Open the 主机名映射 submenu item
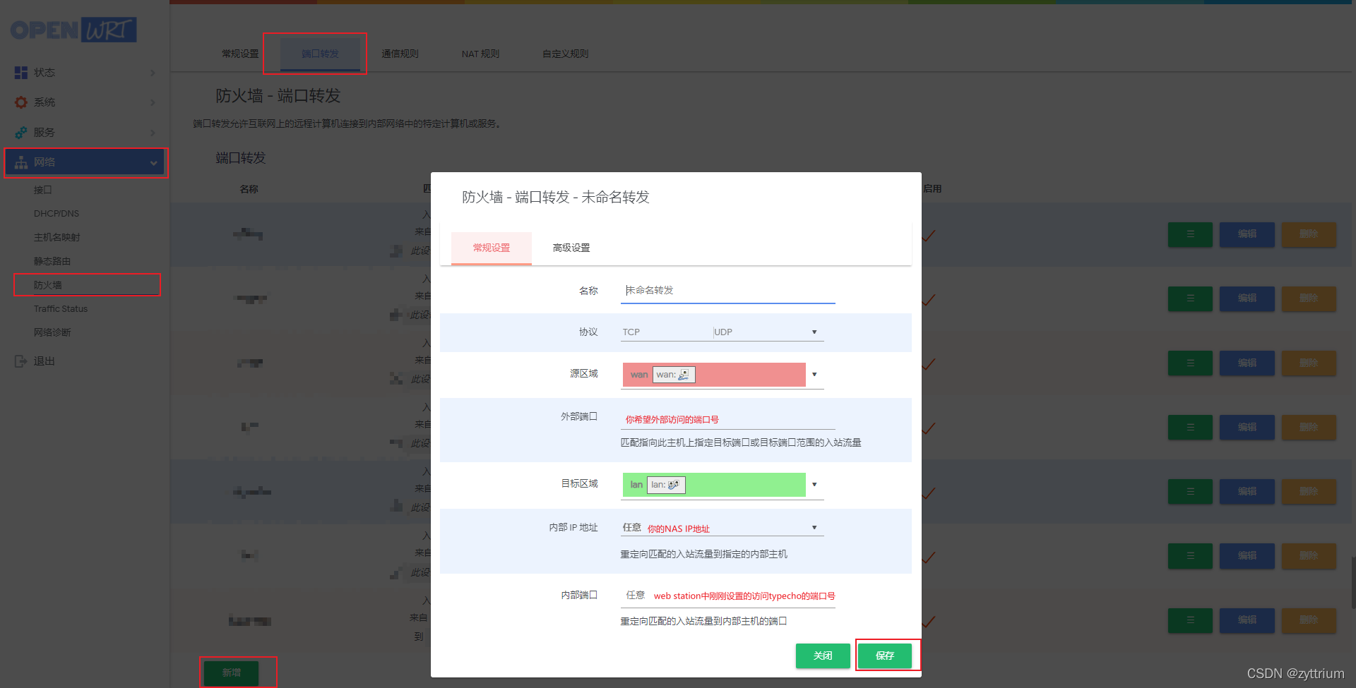 click(57, 237)
